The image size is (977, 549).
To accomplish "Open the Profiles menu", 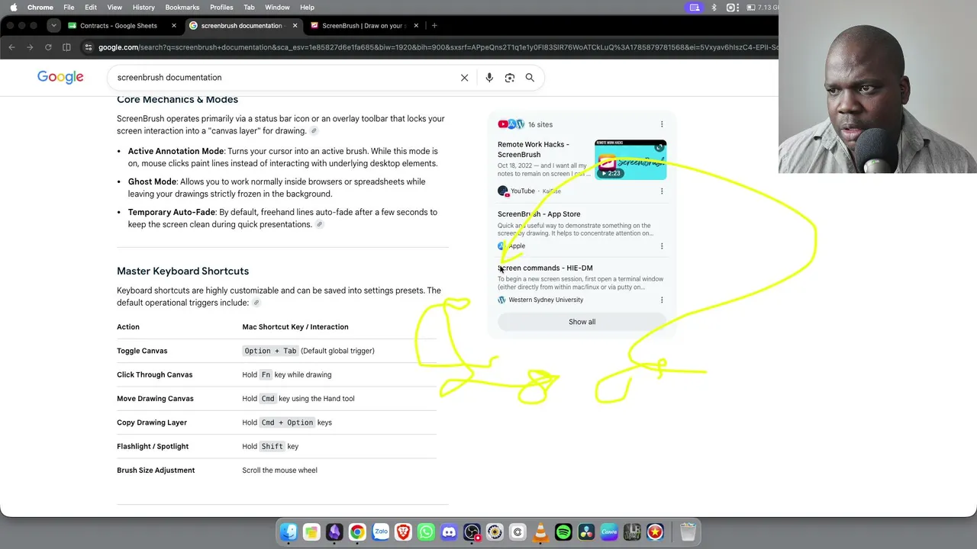I will 221,8.
